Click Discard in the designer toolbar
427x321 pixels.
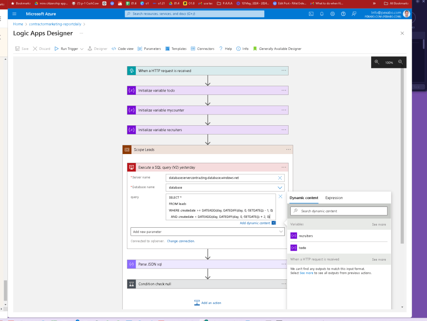pyautogui.click(x=42, y=49)
